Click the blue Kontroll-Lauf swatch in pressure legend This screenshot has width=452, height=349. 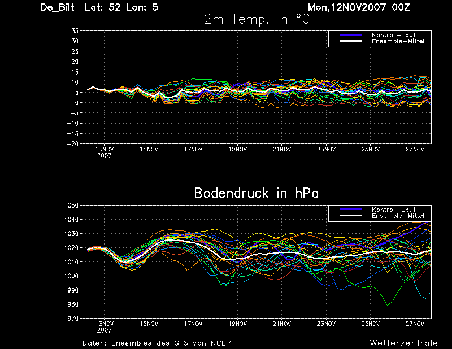pos(351,210)
